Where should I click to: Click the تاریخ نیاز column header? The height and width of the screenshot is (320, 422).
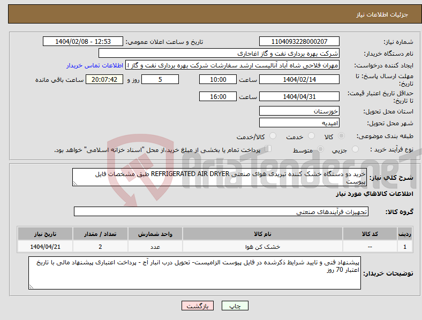pyautogui.click(x=45, y=234)
